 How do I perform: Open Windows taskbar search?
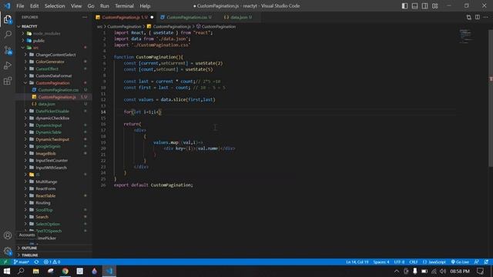tap(21, 271)
